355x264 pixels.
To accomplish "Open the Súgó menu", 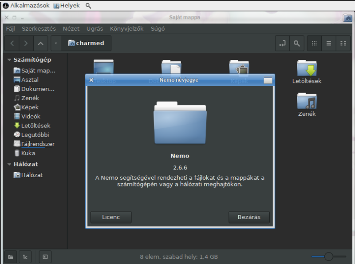I will point(158,29).
